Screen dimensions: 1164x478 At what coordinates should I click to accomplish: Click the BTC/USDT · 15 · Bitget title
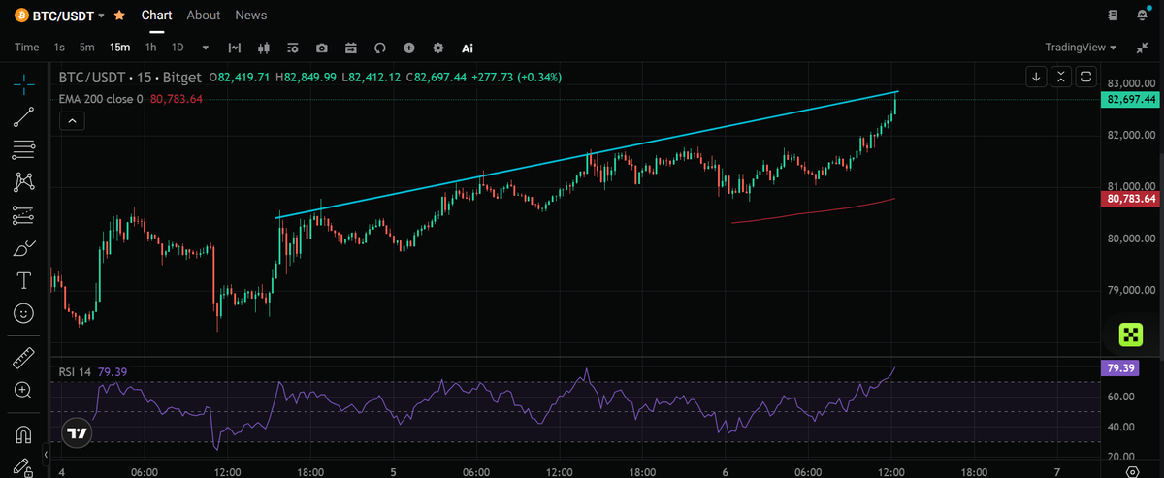tap(132, 77)
